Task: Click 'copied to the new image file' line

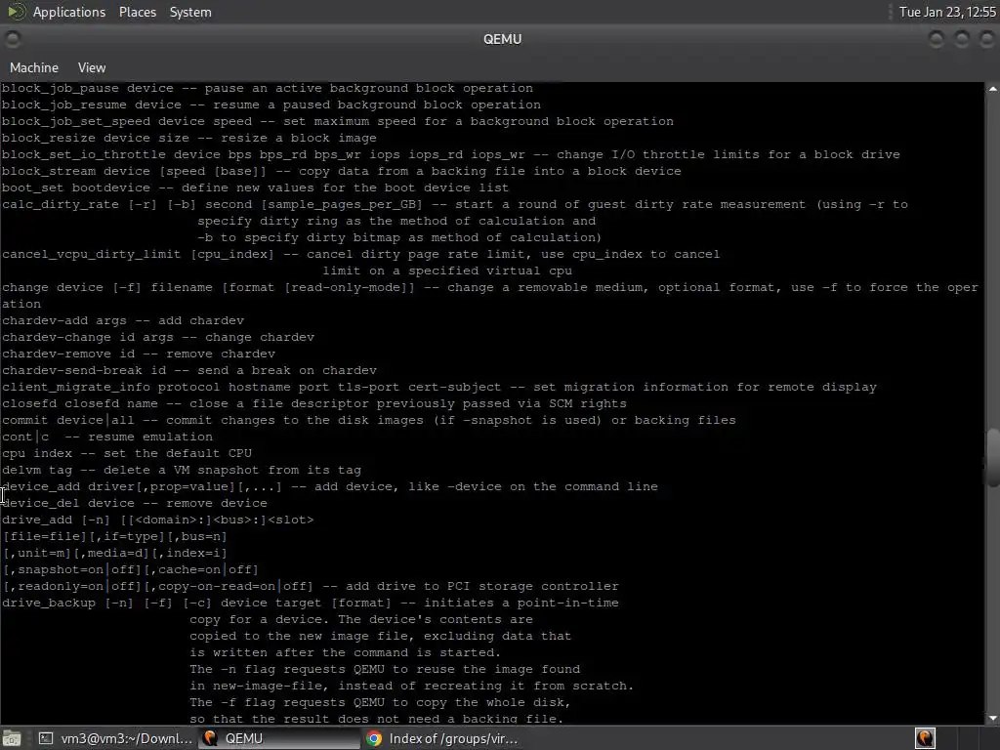Action: point(380,635)
